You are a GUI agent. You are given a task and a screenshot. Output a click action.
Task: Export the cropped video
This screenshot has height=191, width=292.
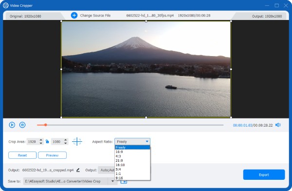click(x=264, y=174)
